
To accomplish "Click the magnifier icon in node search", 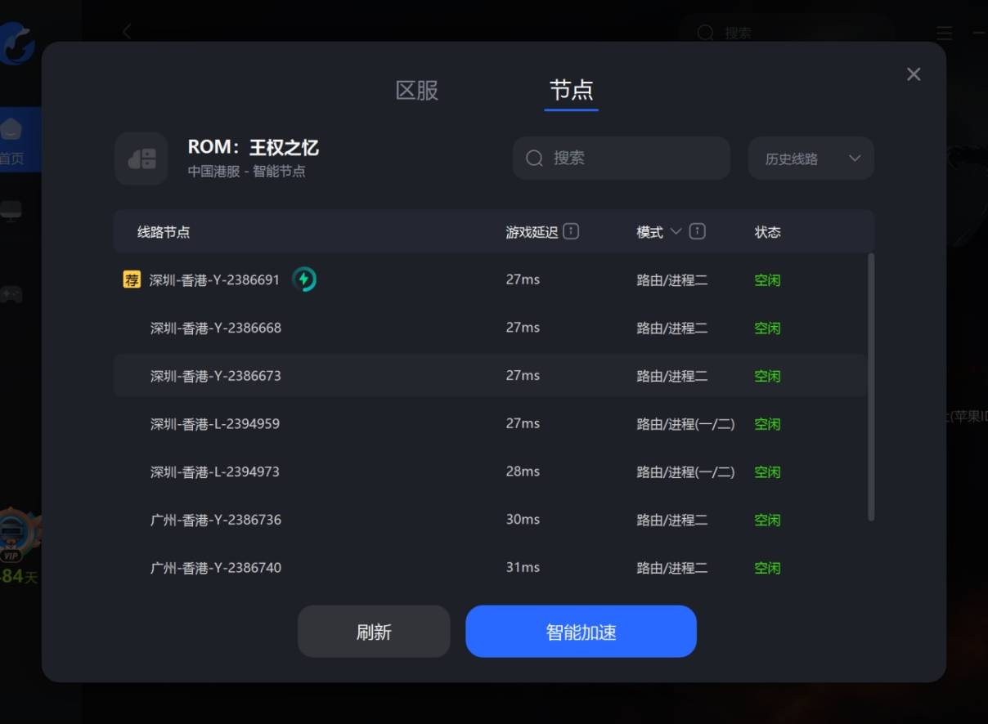I will 535,158.
